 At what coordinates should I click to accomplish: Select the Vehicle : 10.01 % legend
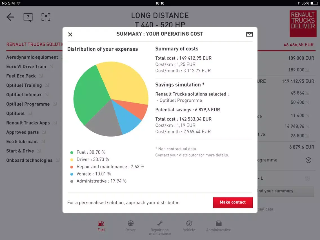(x=91, y=174)
